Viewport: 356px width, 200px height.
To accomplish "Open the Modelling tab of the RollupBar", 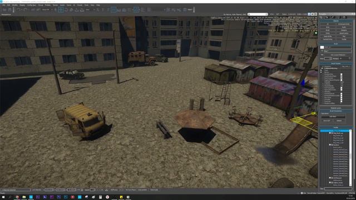I will (333, 17).
